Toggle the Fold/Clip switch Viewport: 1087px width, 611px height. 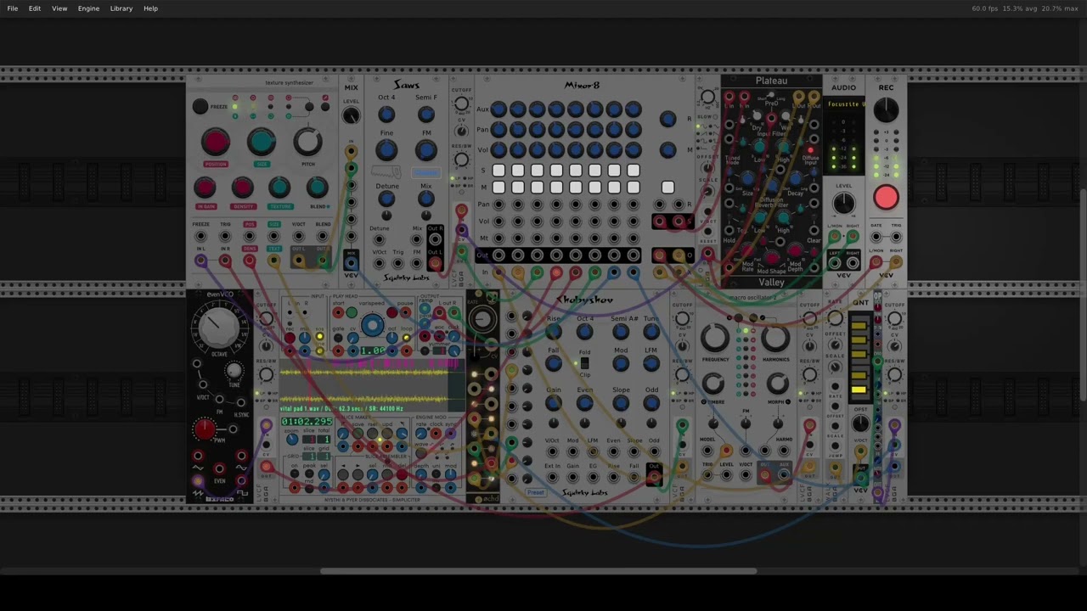click(x=584, y=364)
